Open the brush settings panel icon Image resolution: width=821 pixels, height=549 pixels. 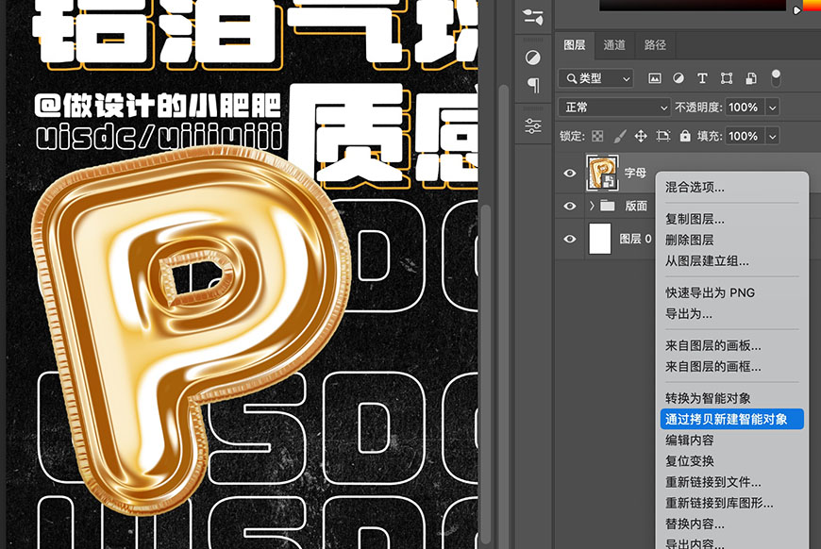pyautogui.click(x=533, y=17)
